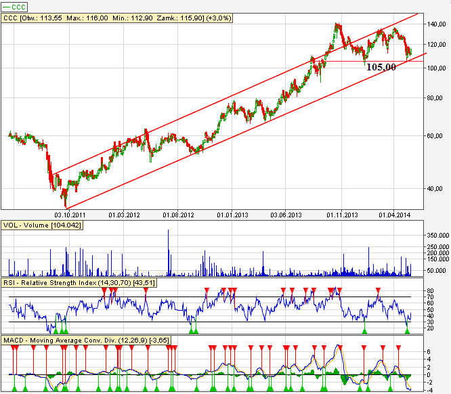
Task: Click the 80,00 price axis label
Action: pos(435,97)
